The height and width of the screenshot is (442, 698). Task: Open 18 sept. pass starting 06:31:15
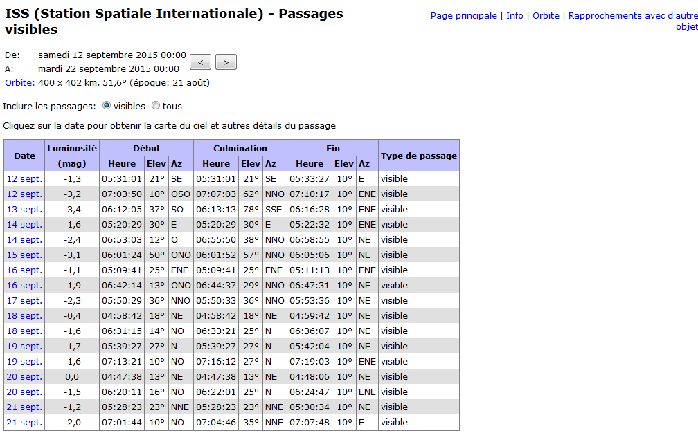tap(24, 331)
